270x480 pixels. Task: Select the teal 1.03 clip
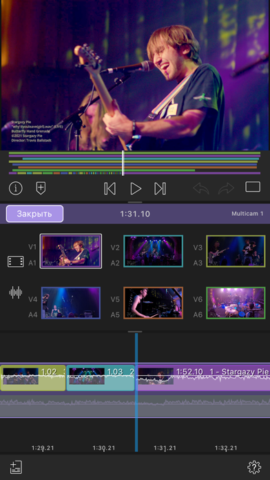pyautogui.click(x=101, y=378)
